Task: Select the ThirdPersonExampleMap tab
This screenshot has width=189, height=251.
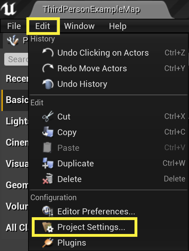Action: [x=91, y=9]
